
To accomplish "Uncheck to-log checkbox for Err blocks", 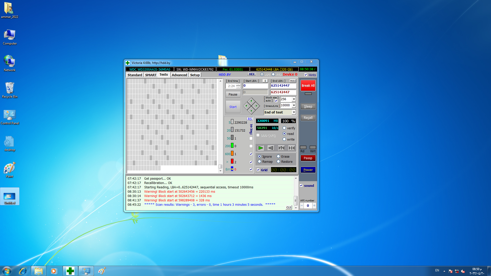I will tap(251, 169).
